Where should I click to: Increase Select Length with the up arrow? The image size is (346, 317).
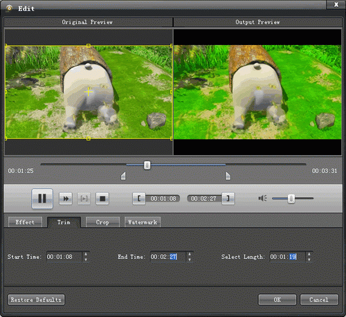(x=309, y=254)
